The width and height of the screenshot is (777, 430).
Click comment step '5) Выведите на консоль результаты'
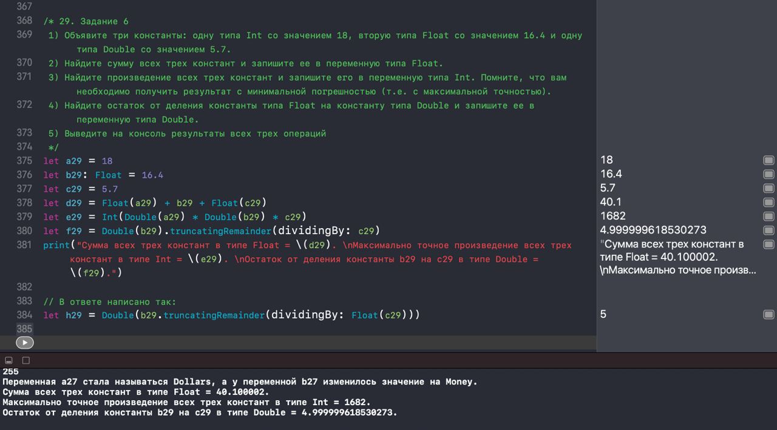tap(187, 133)
